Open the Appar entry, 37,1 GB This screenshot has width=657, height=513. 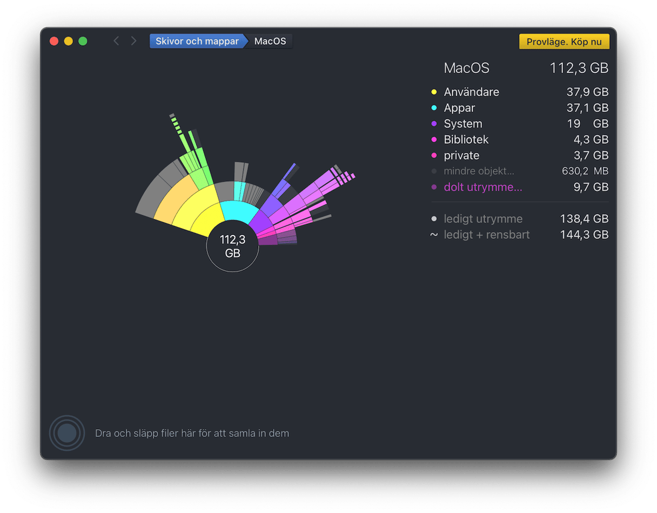pos(519,108)
